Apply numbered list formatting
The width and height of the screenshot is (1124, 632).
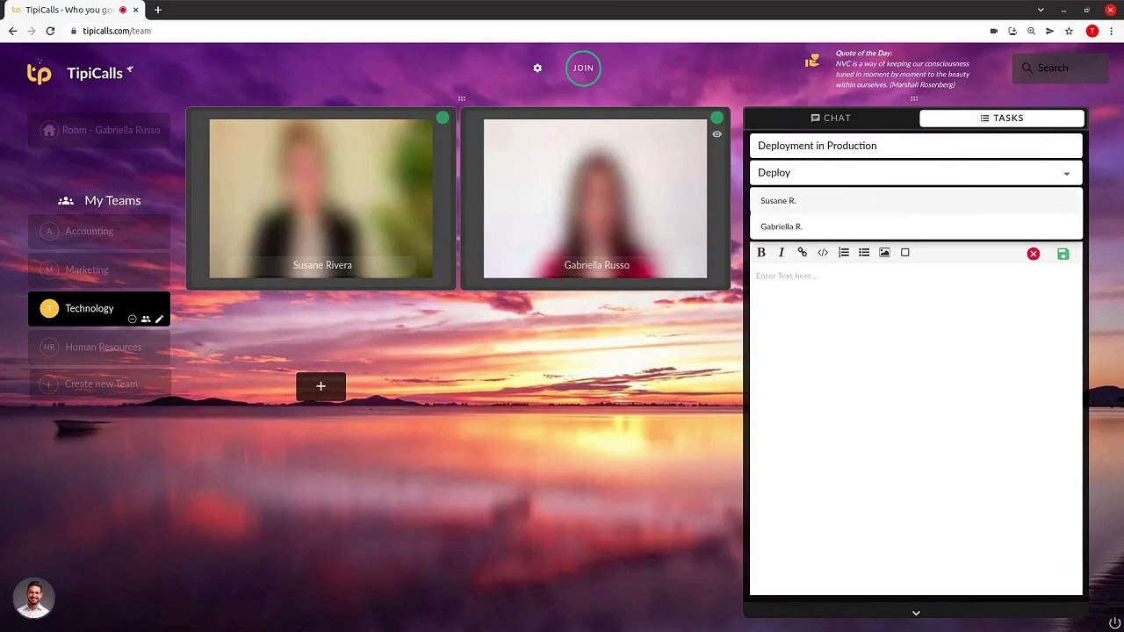843,253
